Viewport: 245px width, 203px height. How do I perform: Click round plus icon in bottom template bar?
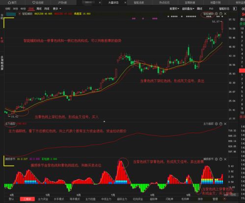224,199
